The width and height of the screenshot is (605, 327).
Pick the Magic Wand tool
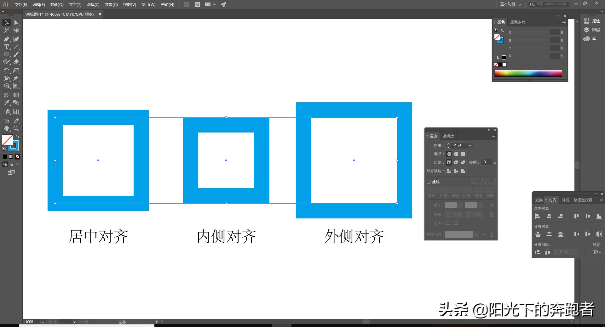point(6,30)
